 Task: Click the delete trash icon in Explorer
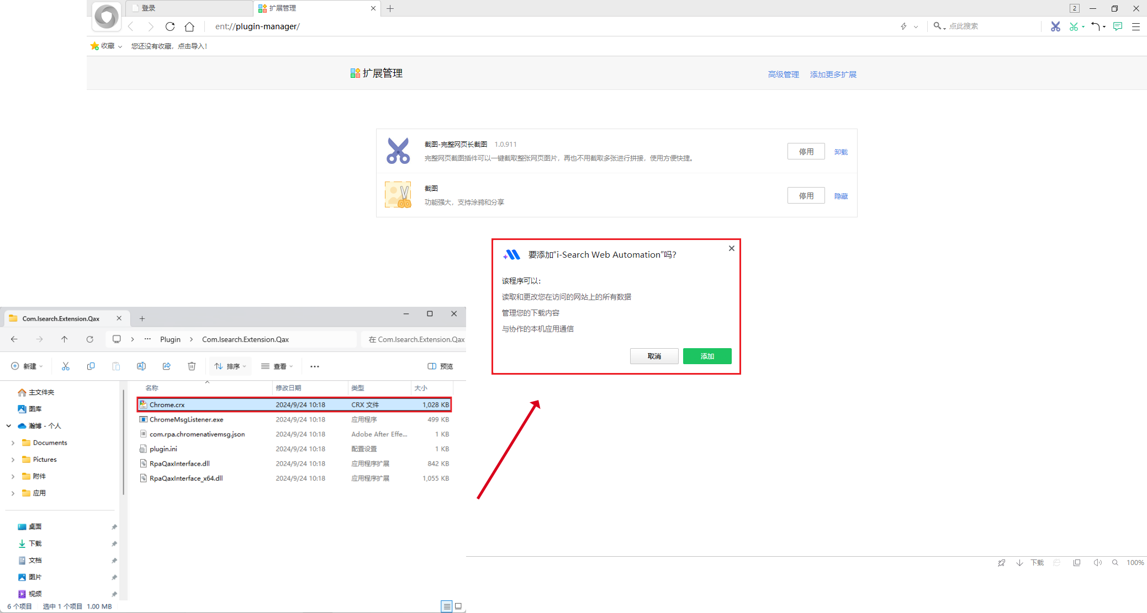click(x=192, y=366)
